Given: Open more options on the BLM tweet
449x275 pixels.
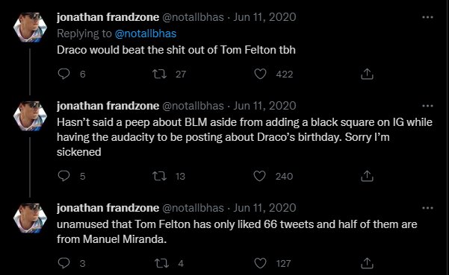Looking at the screenshot, I should pyautogui.click(x=427, y=106).
